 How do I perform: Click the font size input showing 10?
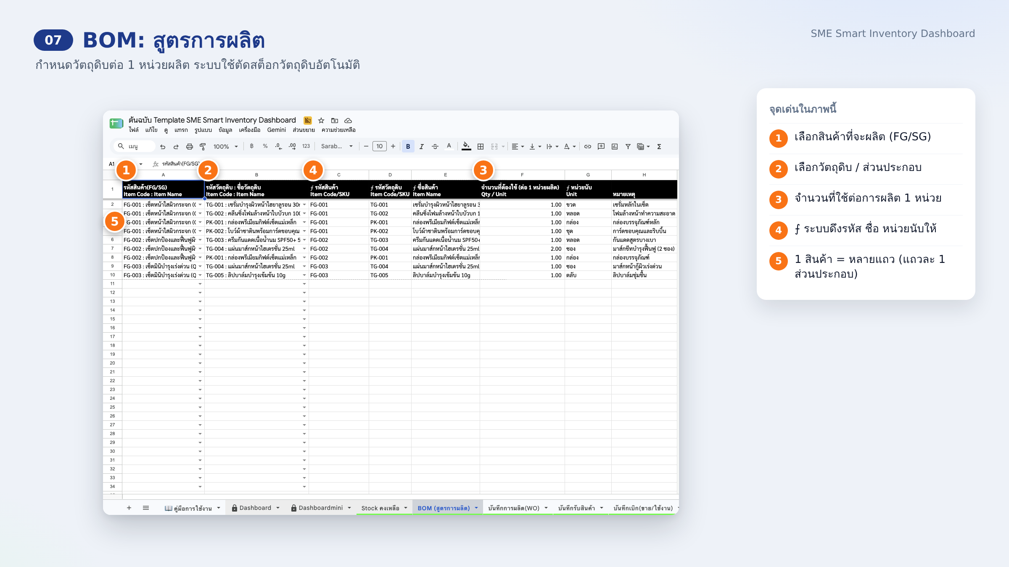click(x=380, y=146)
